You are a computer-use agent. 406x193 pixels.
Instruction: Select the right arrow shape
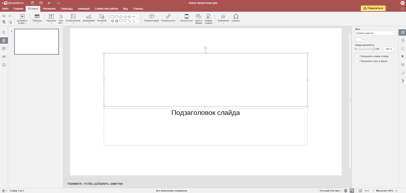tap(121, 17)
